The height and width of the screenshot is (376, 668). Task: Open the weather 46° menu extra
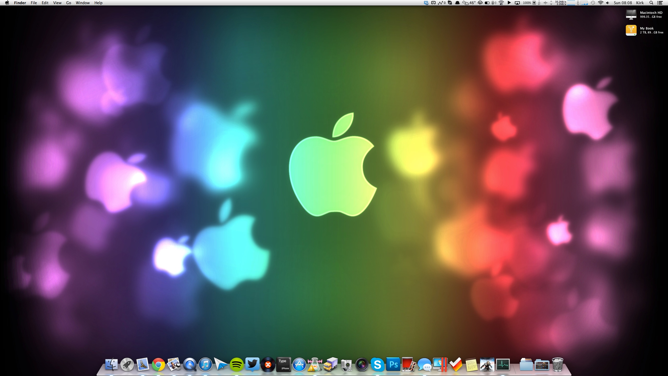click(469, 3)
